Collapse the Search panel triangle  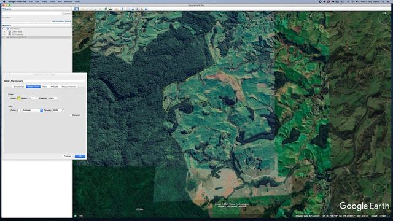coord(3,9)
